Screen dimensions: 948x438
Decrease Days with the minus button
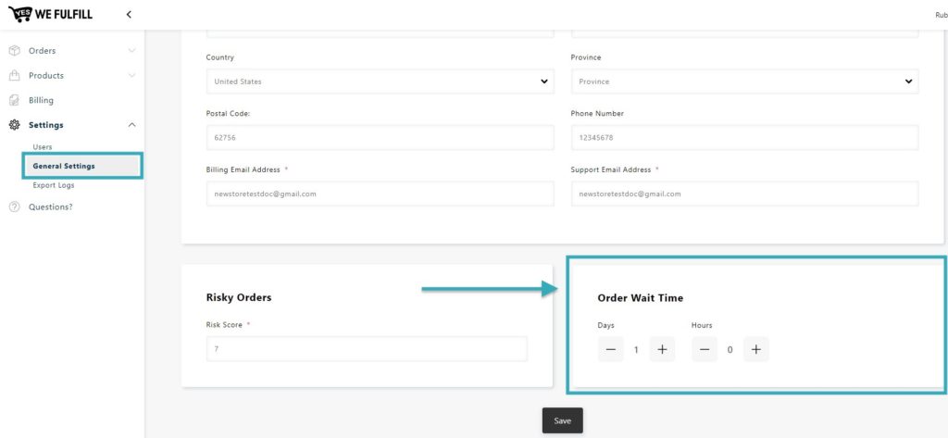tap(611, 350)
